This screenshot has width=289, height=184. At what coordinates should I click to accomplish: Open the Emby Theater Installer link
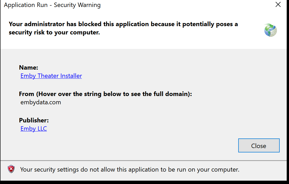click(51, 76)
